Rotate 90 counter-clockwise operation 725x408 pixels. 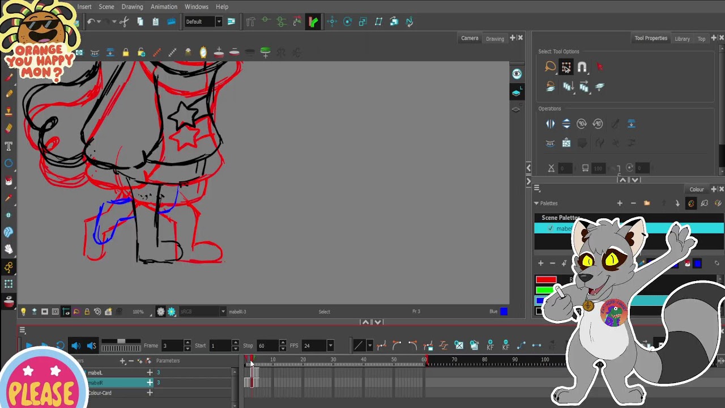tap(598, 124)
